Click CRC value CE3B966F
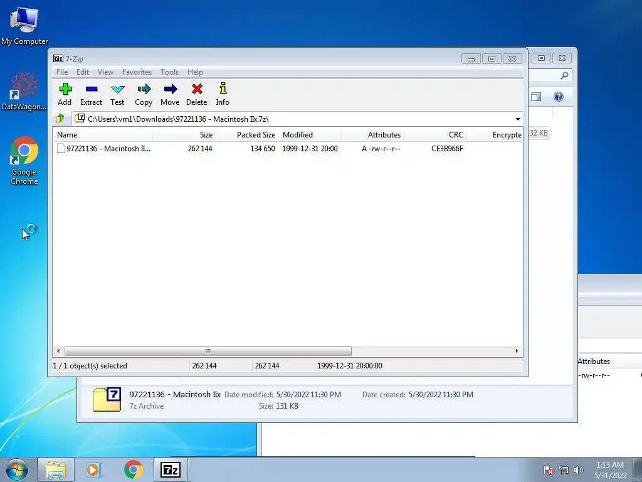The image size is (642, 482). (447, 148)
